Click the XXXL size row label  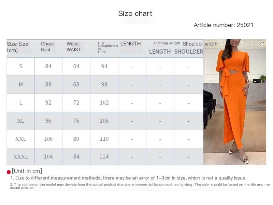click(x=21, y=156)
